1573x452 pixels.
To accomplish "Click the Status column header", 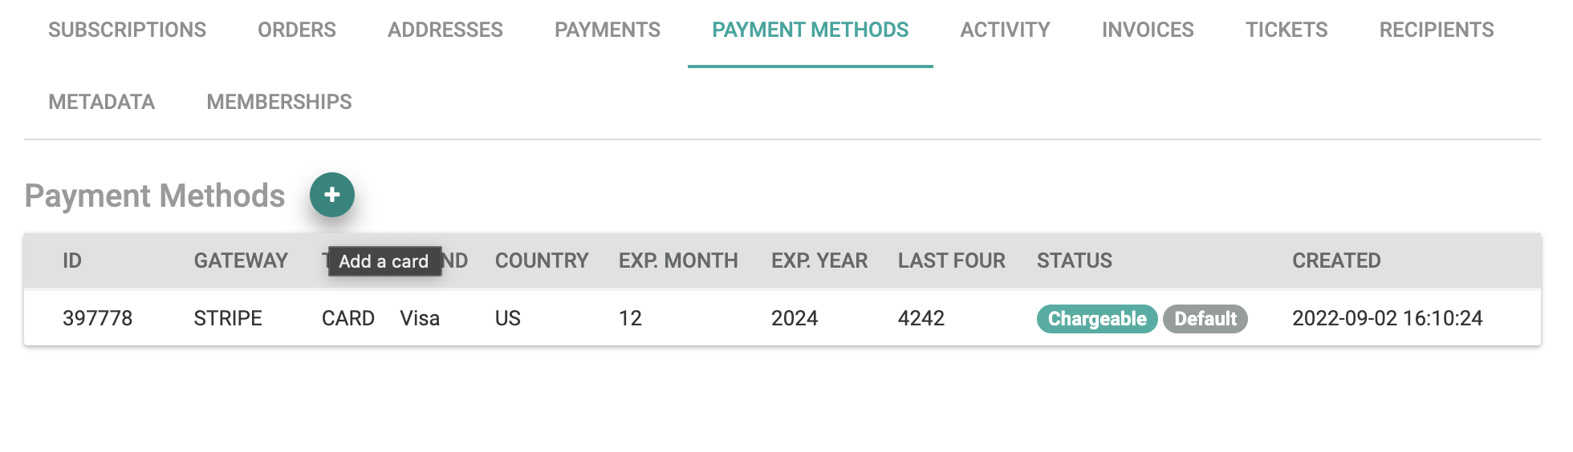I will point(1075,261).
